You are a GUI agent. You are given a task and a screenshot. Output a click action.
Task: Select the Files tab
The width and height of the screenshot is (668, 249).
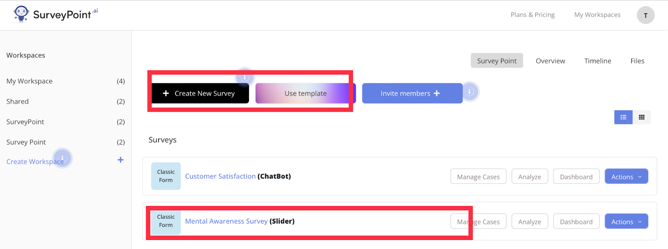coord(637,61)
